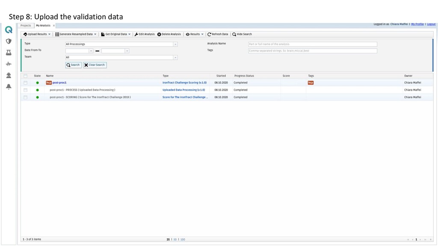Click the hcp tag in Tags column

click(311, 83)
